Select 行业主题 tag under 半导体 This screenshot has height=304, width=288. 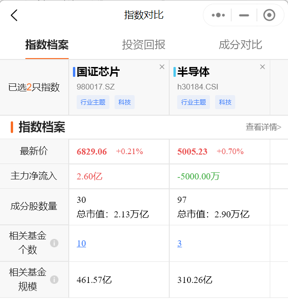194,102
